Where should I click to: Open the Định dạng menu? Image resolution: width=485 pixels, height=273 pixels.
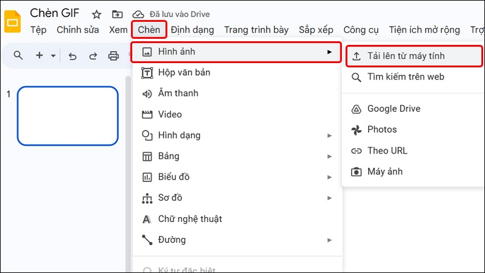pyautogui.click(x=192, y=30)
